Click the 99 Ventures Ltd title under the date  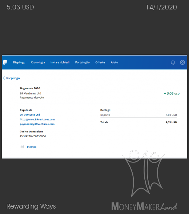tap(31, 93)
